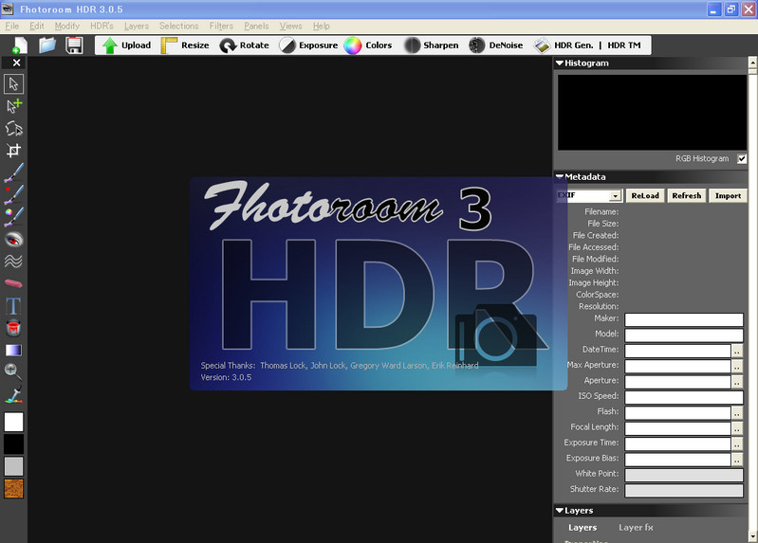Collapse the Histogram panel
The image size is (758, 543).
click(560, 63)
